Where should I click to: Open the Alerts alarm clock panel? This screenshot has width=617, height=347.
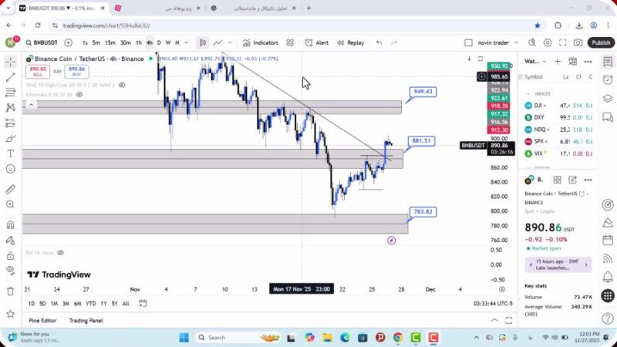pyautogui.click(x=608, y=79)
